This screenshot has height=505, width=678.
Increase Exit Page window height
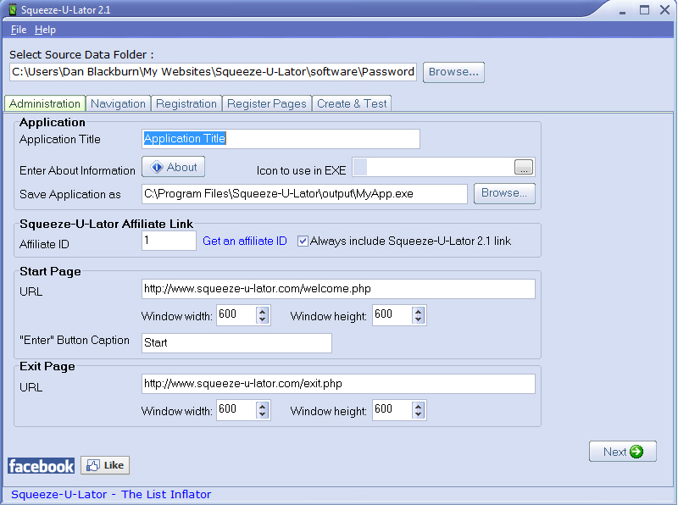click(418, 406)
